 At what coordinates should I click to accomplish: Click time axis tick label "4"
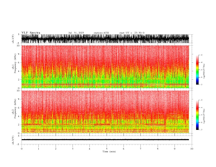click(89, 149)
